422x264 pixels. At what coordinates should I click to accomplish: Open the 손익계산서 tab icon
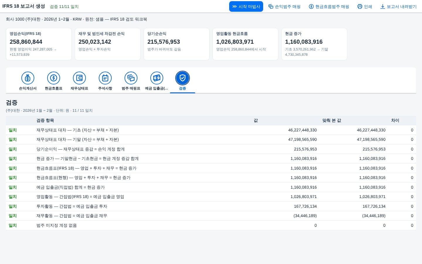pos(28,78)
